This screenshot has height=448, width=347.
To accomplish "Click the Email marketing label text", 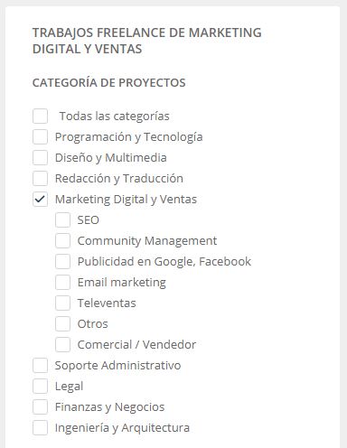I will [x=122, y=283].
